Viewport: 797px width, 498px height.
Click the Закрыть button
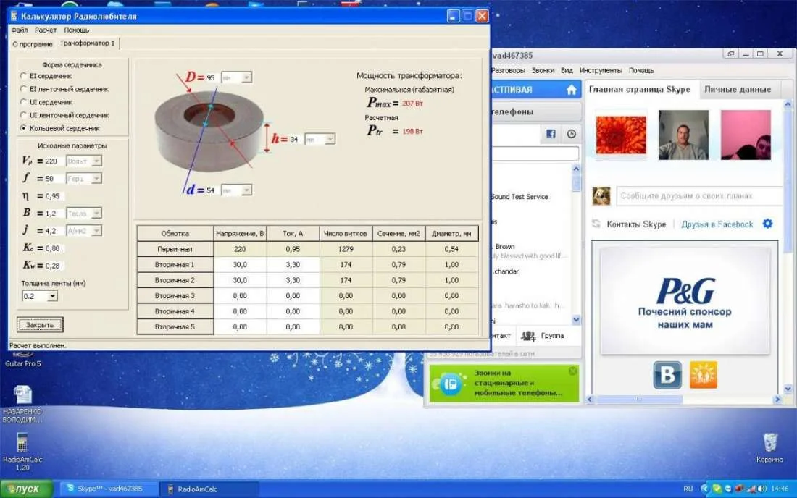tap(40, 325)
